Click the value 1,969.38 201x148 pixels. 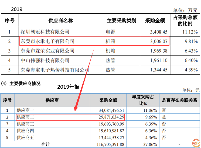coord(159,51)
